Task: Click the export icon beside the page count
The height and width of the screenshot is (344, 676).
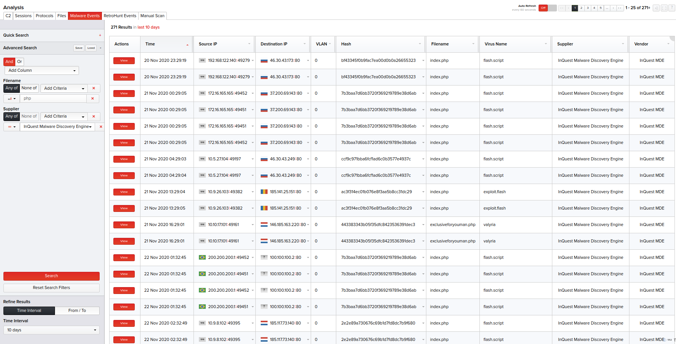Action: pyautogui.click(x=656, y=8)
